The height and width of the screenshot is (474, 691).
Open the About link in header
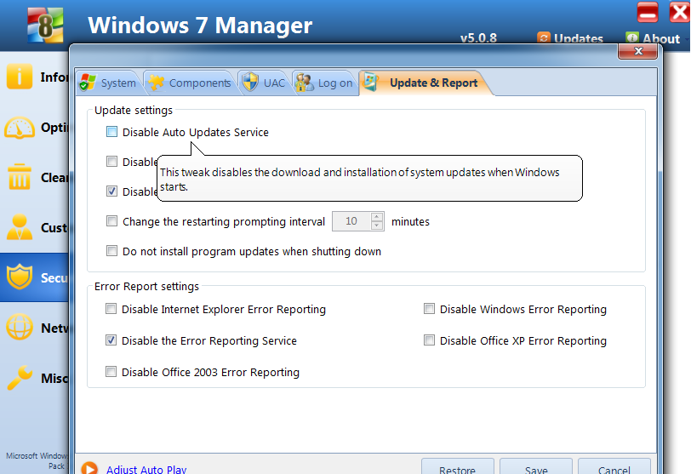(x=661, y=39)
